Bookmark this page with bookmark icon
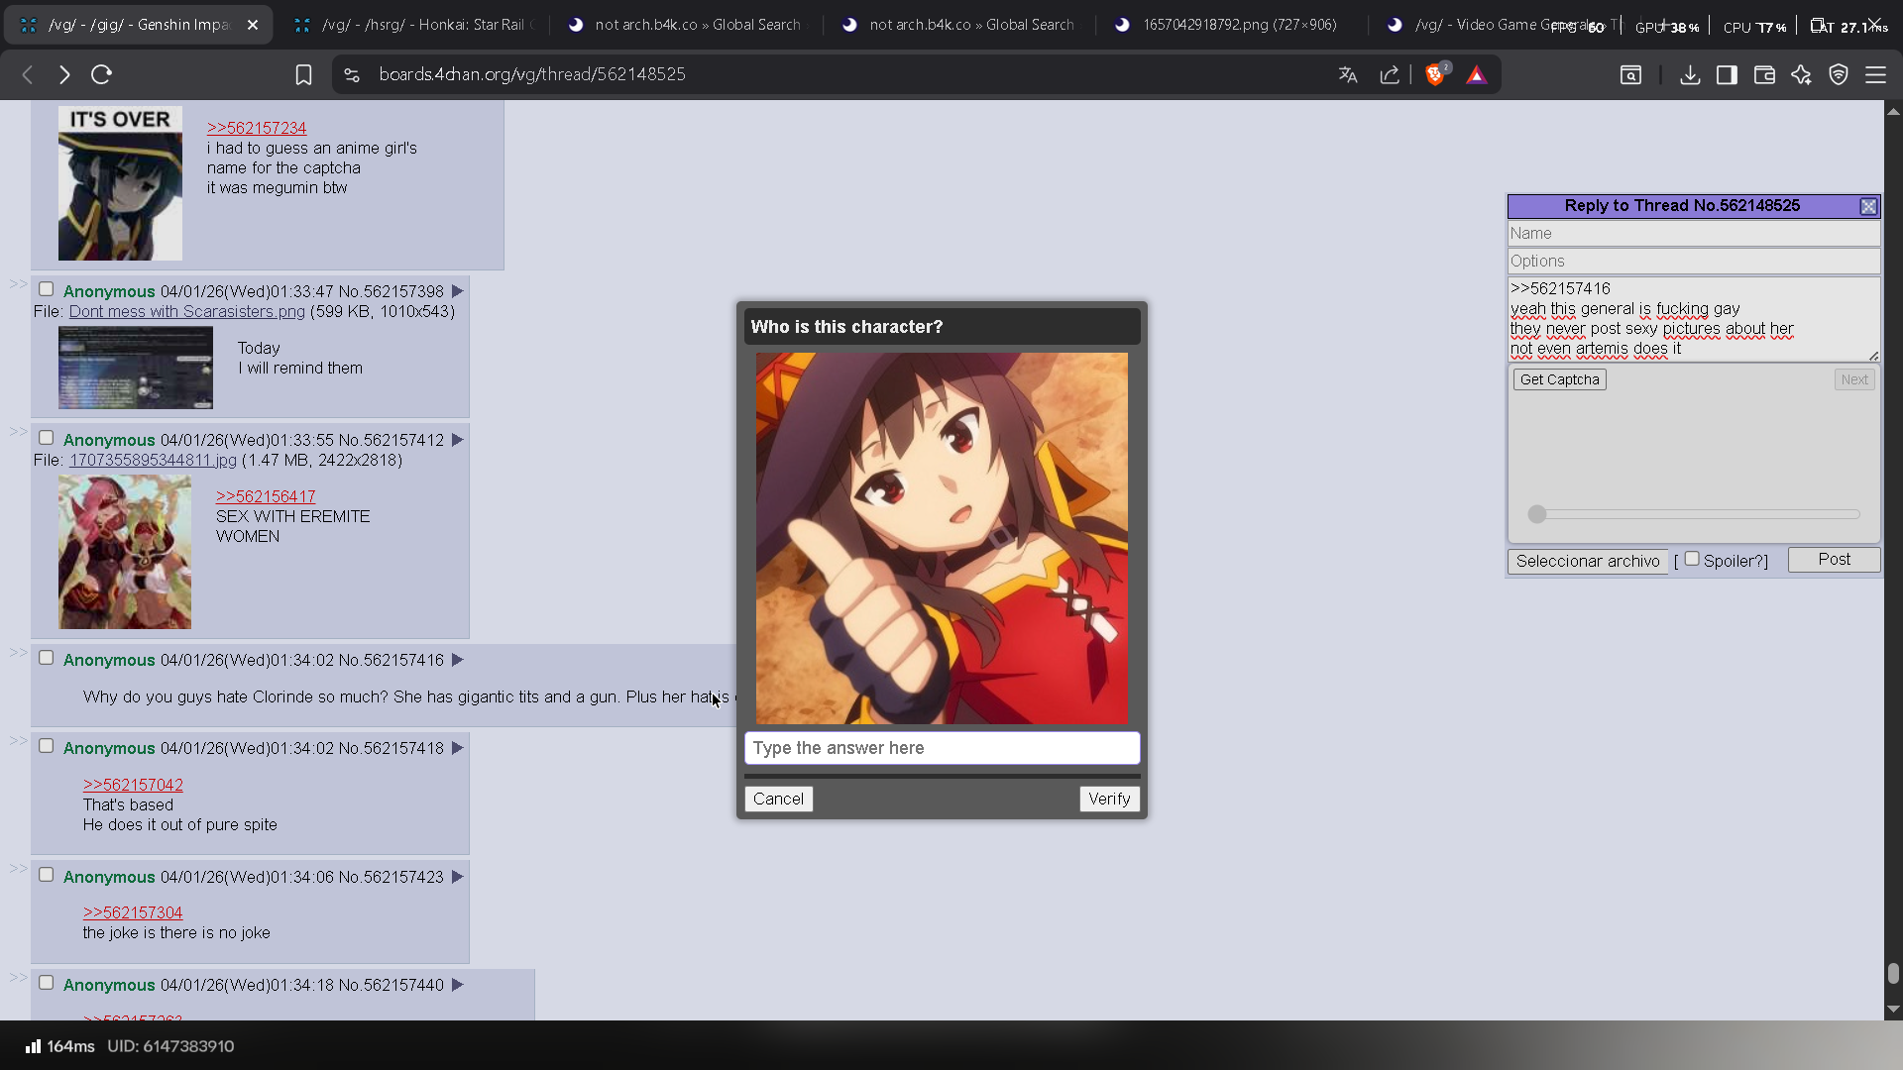Viewport: 1903px width, 1070px height. pyautogui.click(x=303, y=74)
